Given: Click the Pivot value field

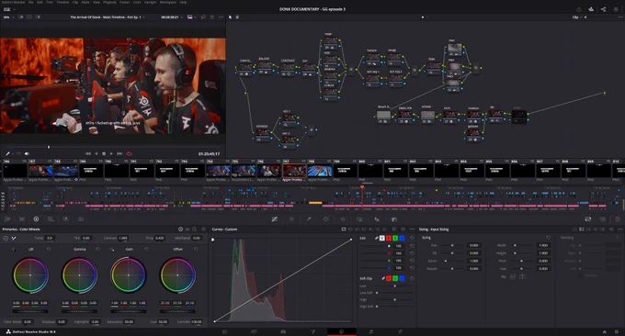Looking at the screenshot, I should click(159, 238).
